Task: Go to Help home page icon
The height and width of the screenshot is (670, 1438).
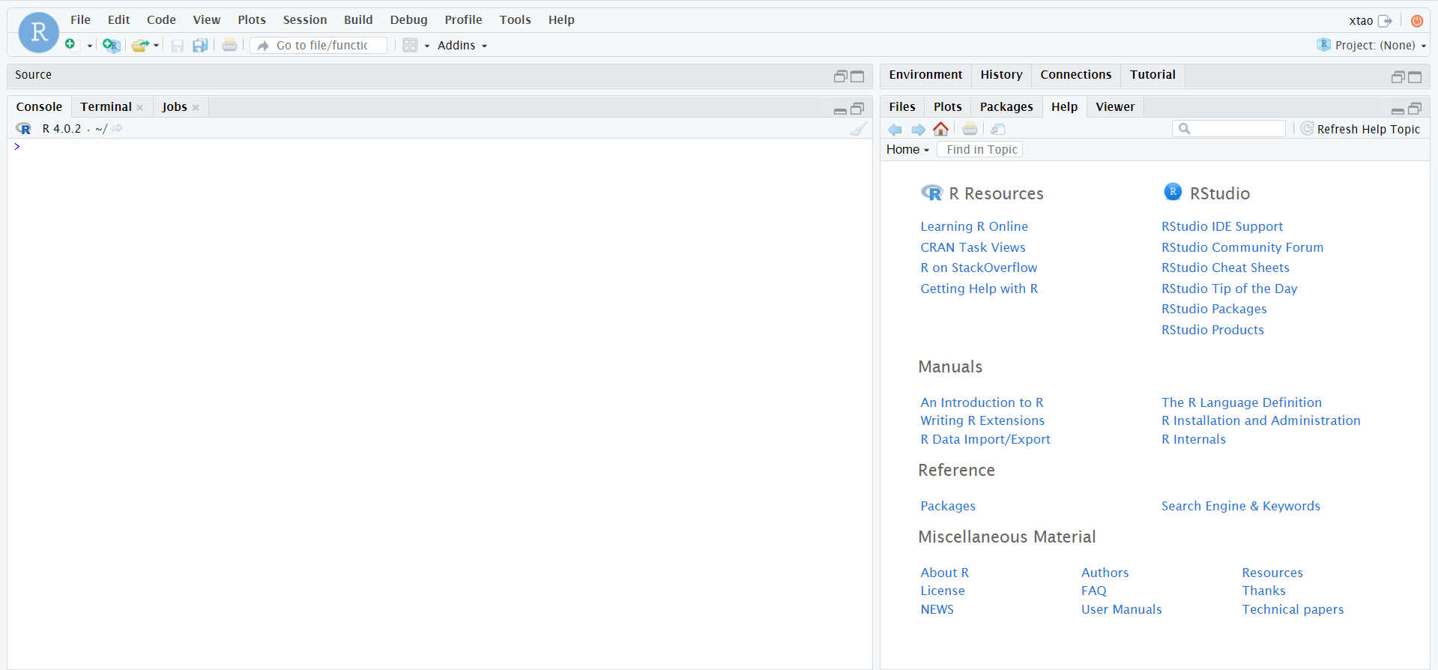Action: 941,129
